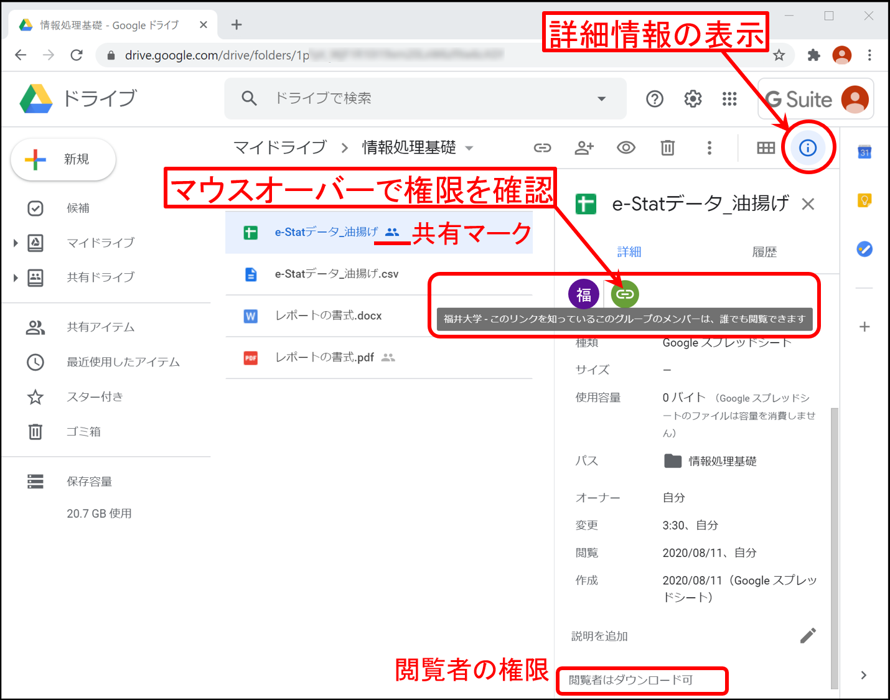This screenshot has height=700, width=890.
Task: Select file e-Statデータ_油揚げ spreadsheet
Action: pos(378,232)
